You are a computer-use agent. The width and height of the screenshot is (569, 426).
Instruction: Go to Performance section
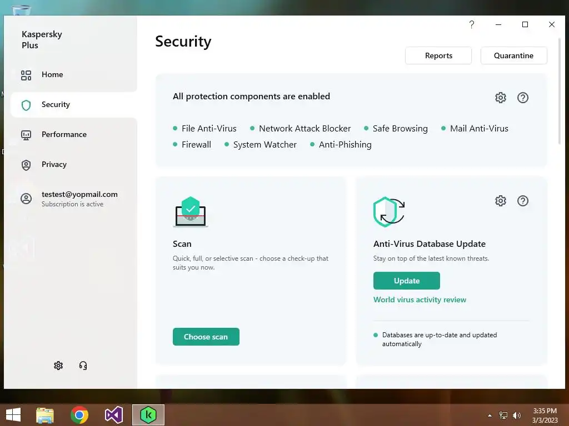point(74,134)
